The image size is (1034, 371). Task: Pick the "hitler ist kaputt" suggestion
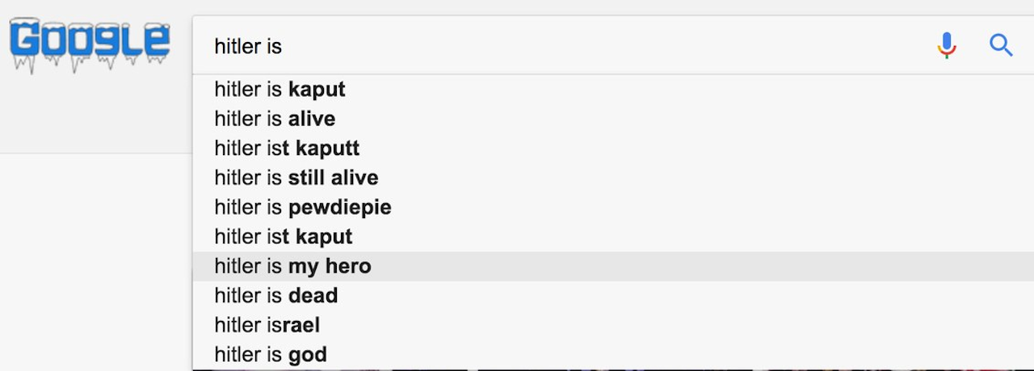[x=287, y=149]
